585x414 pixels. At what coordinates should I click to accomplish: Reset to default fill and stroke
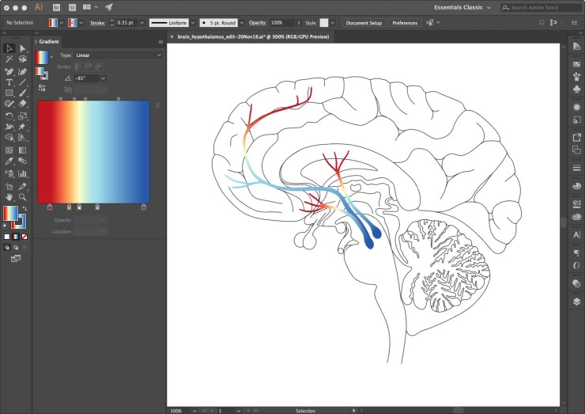point(6,225)
